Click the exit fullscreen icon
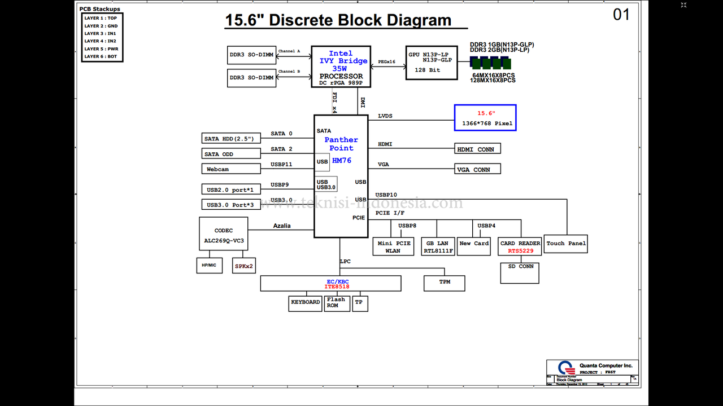723x406 pixels. point(683,5)
